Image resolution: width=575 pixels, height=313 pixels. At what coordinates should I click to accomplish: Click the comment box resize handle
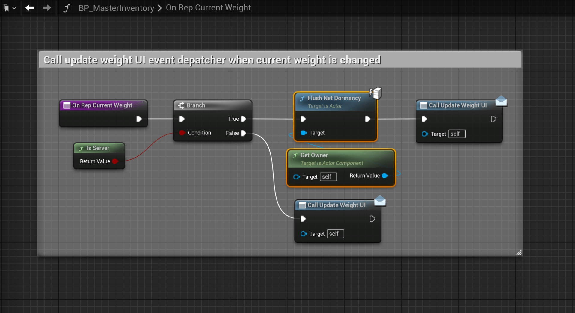click(x=519, y=253)
